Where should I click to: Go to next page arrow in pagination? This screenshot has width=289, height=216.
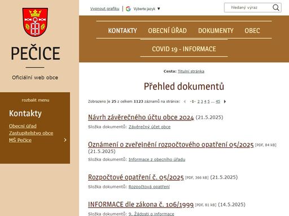click(x=225, y=102)
